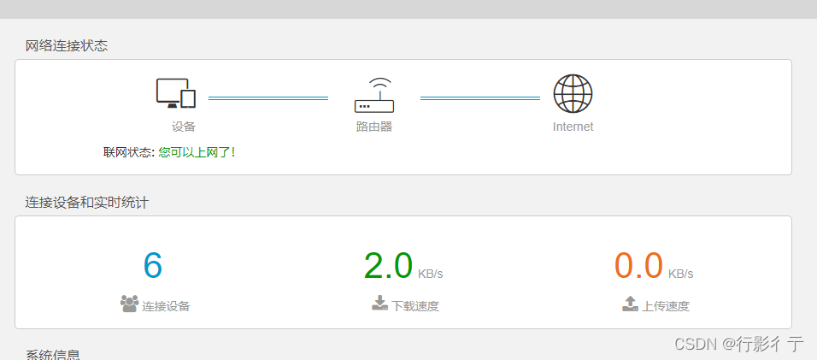Click the 2.0 download speed value
Image resolution: width=817 pixels, height=360 pixels.
pos(388,265)
